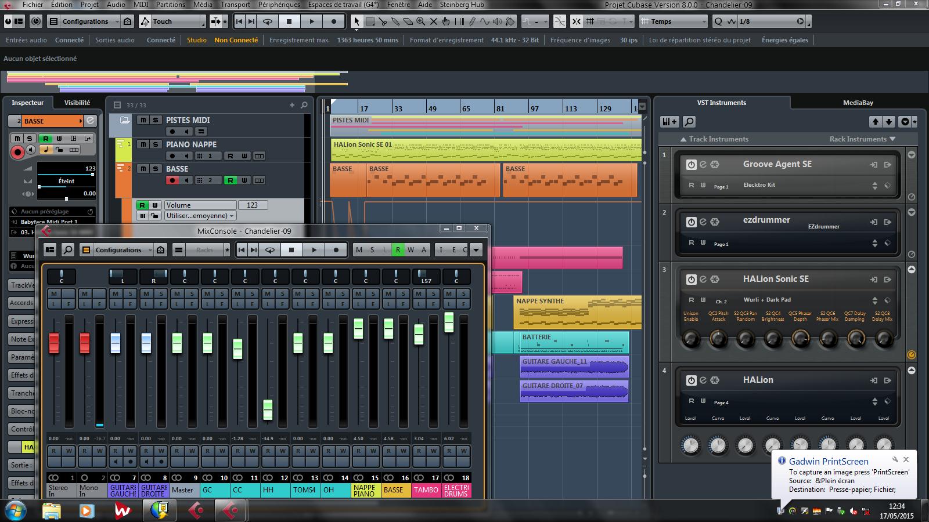Viewport: 929px width, 522px height.
Task: Solo the BASSE track in track list
Action: click(x=156, y=169)
